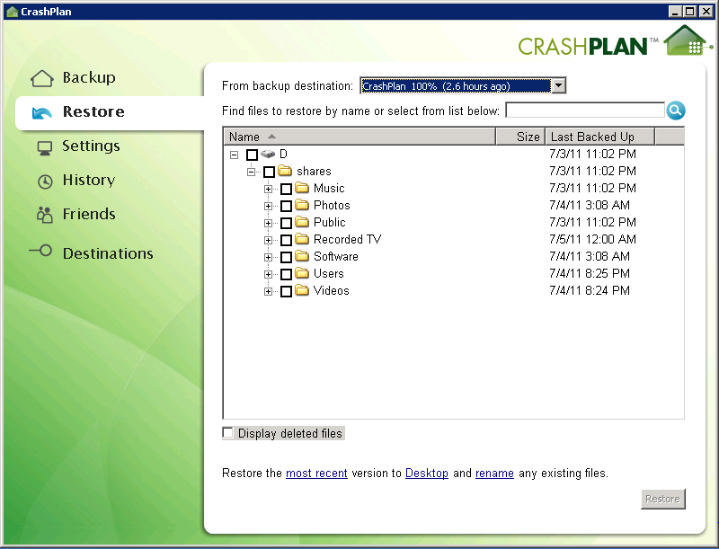Mark the Users folder checkbox
Viewport: 719px width, 549px height.
(286, 274)
